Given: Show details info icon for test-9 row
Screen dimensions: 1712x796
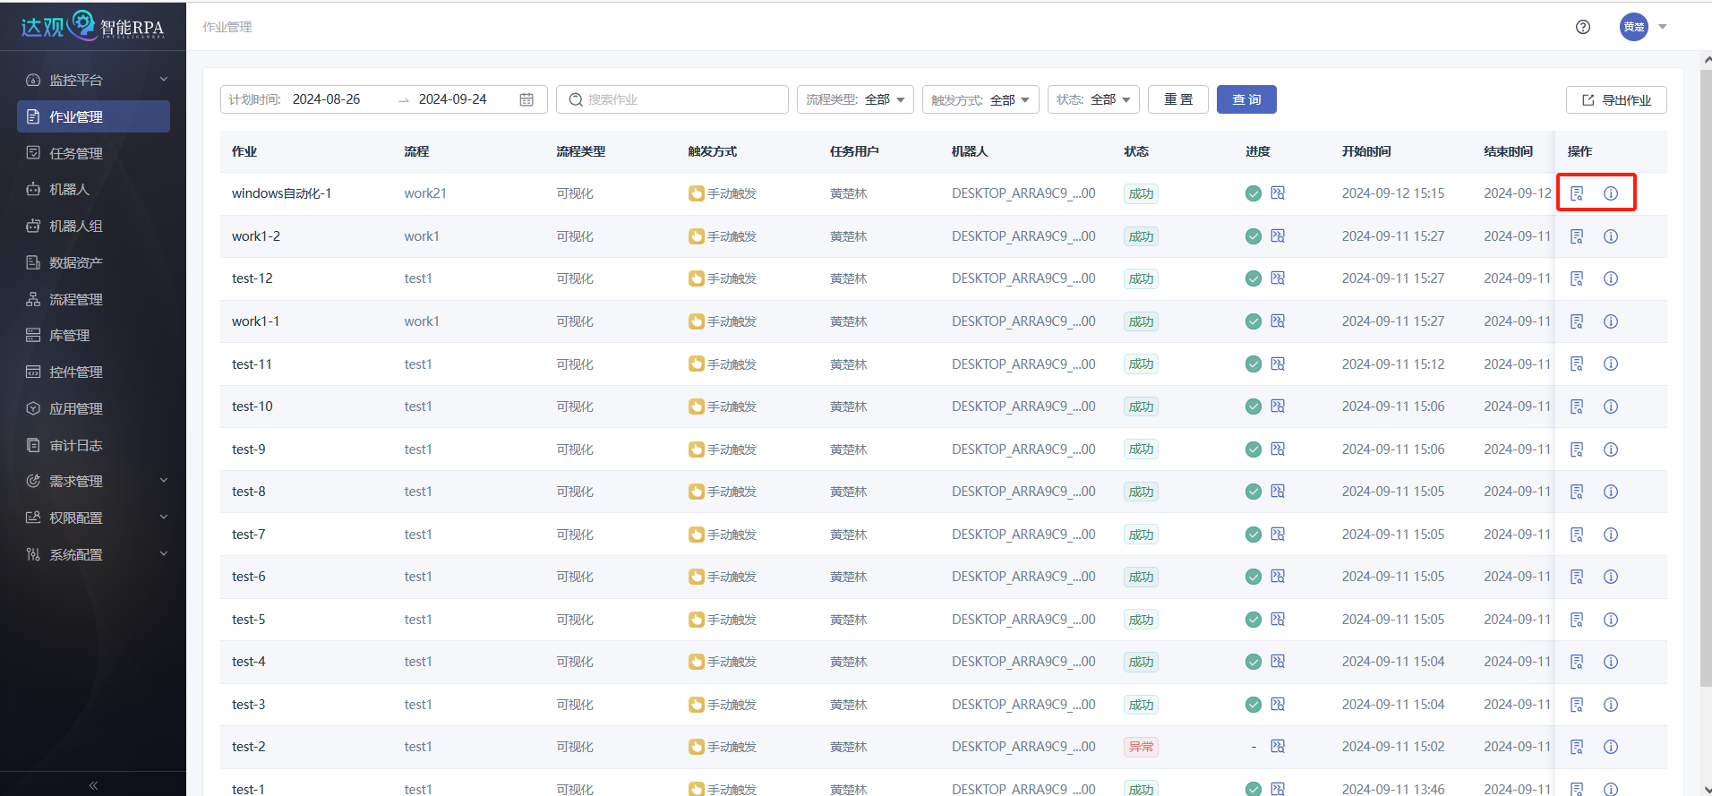Looking at the screenshot, I should pyautogui.click(x=1611, y=449).
